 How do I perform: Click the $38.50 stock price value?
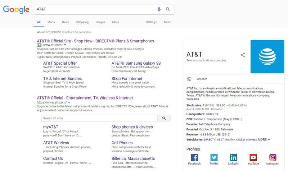(x=221, y=105)
